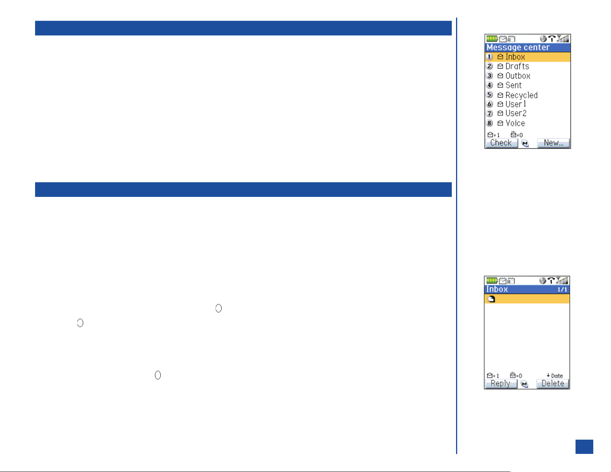Tap envelope status icon in Message center screen

pos(503,39)
